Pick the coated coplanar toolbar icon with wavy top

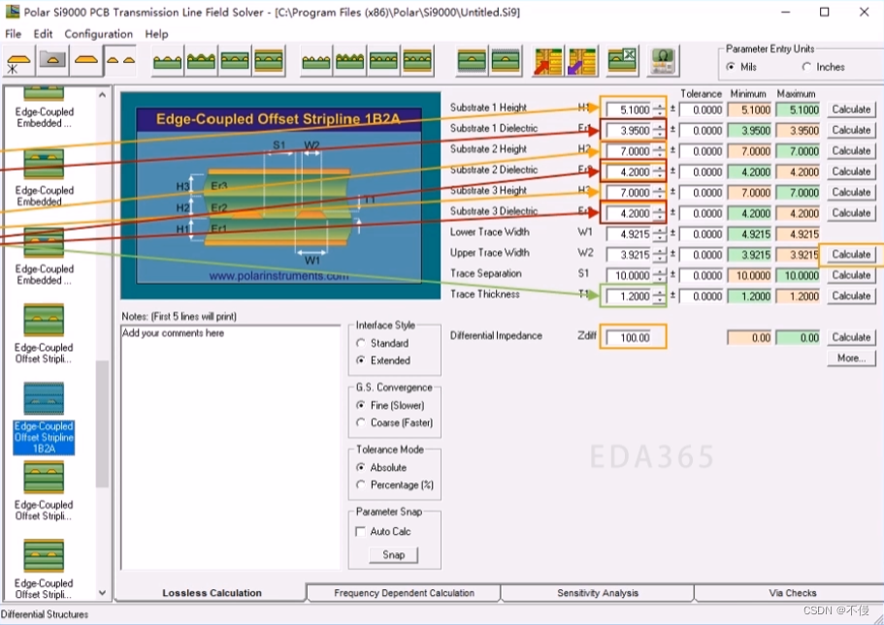click(201, 61)
